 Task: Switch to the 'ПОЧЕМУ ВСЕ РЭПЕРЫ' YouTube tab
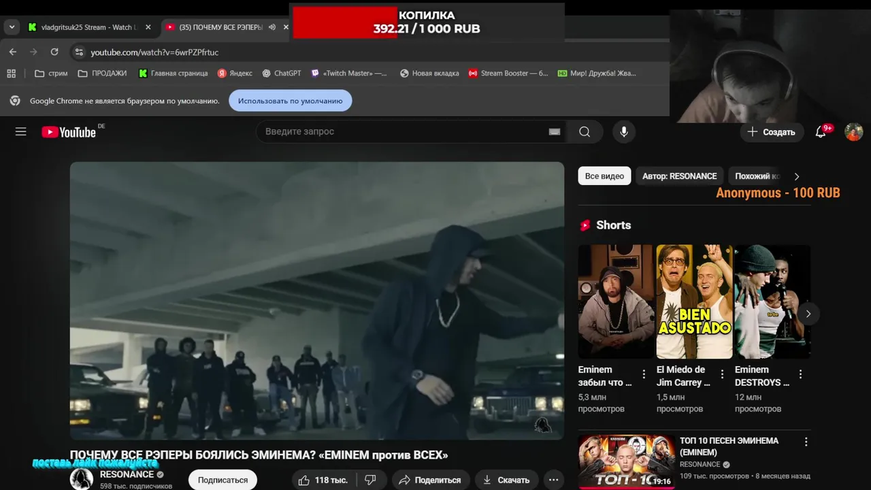tap(221, 27)
